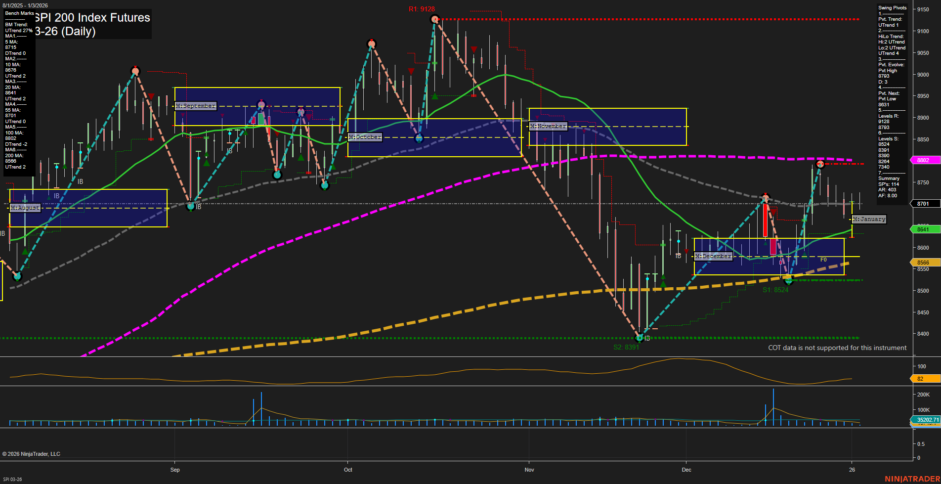The image size is (941, 484).
Task: Select the blue 35202.71 volume readout marker
Action: [x=927, y=420]
